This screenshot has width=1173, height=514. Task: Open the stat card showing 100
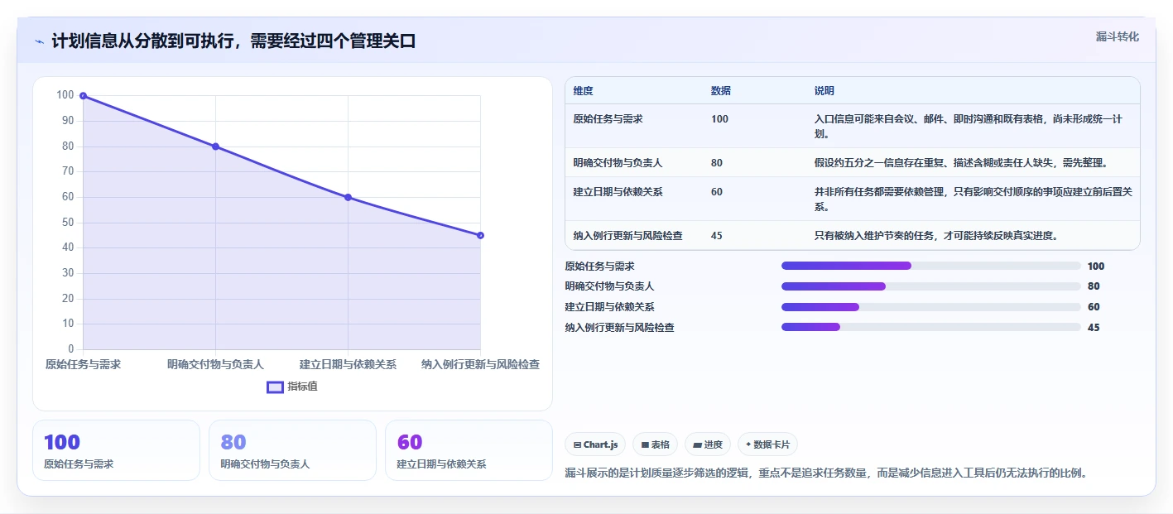116,450
